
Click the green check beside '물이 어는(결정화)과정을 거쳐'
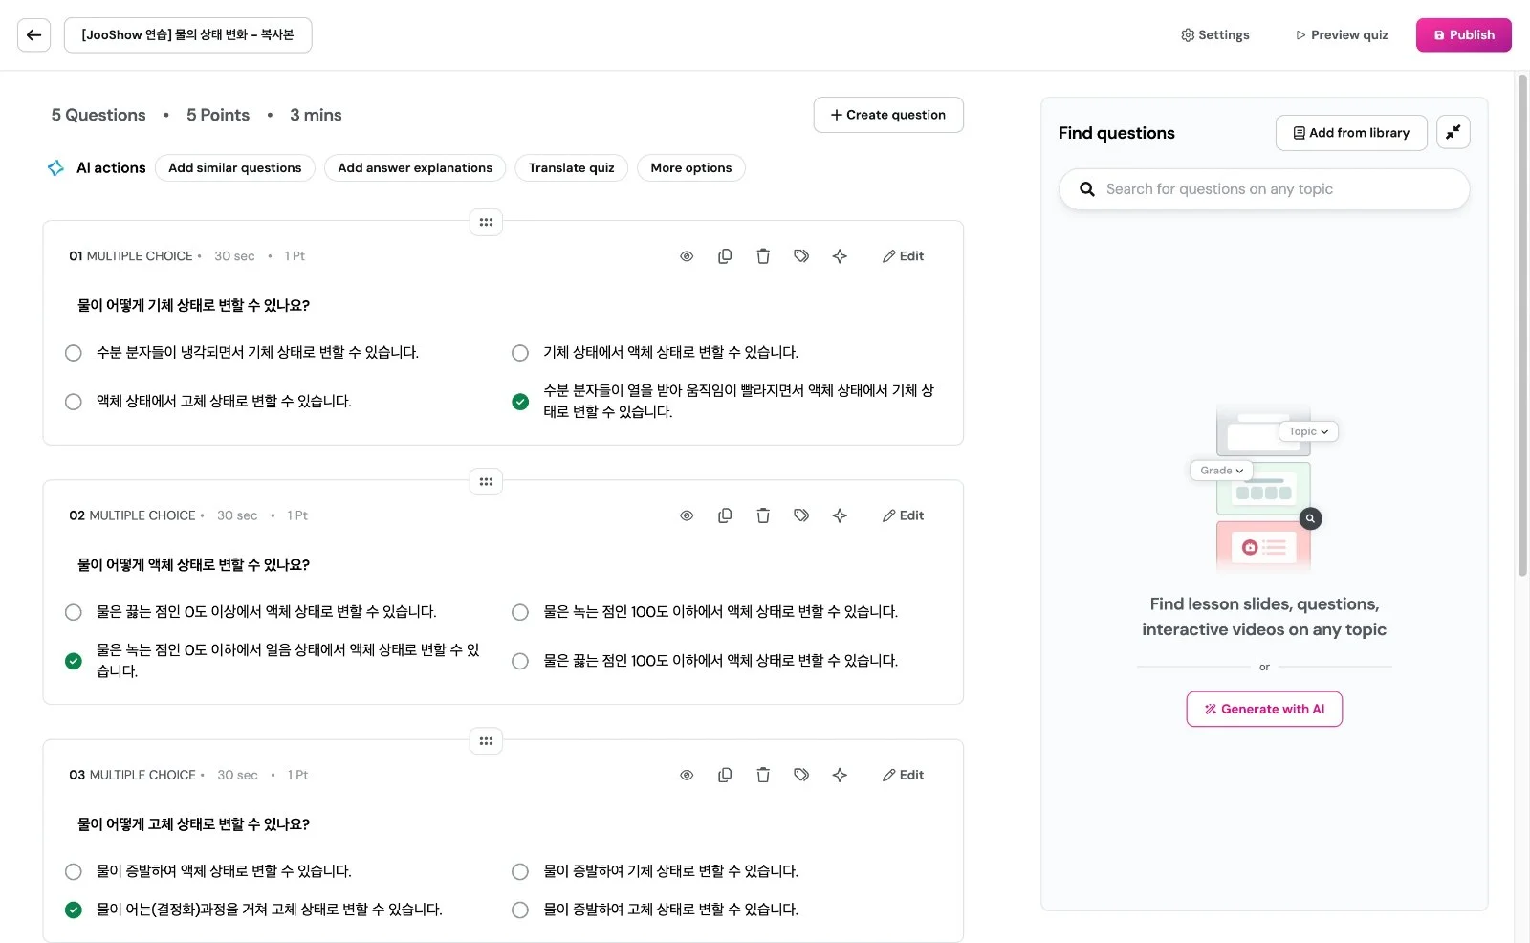[x=73, y=910]
